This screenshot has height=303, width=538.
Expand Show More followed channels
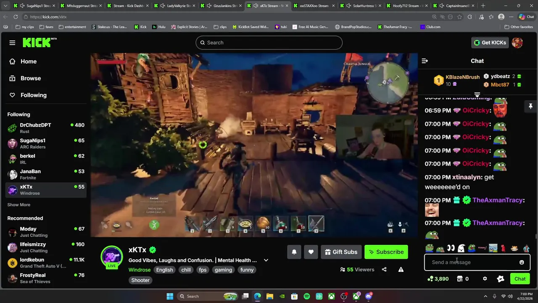(18, 205)
